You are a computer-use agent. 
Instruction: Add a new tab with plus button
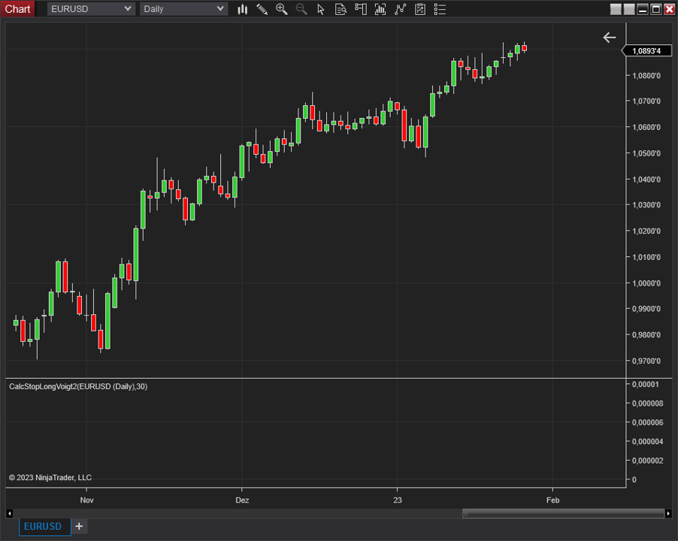point(79,526)
